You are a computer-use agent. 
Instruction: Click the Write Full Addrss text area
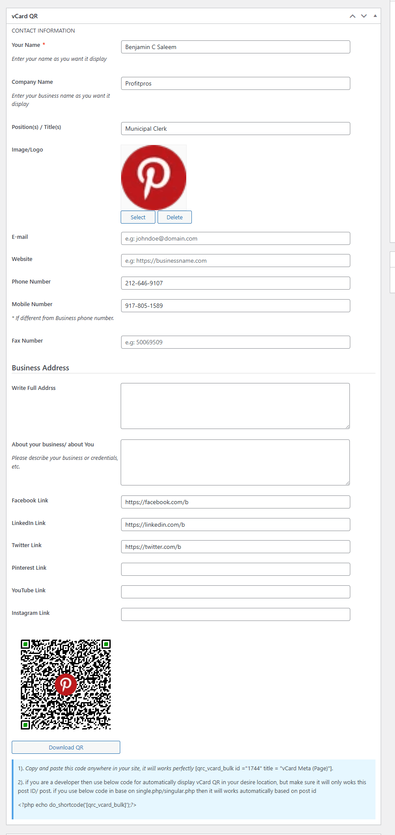point(235,406)
